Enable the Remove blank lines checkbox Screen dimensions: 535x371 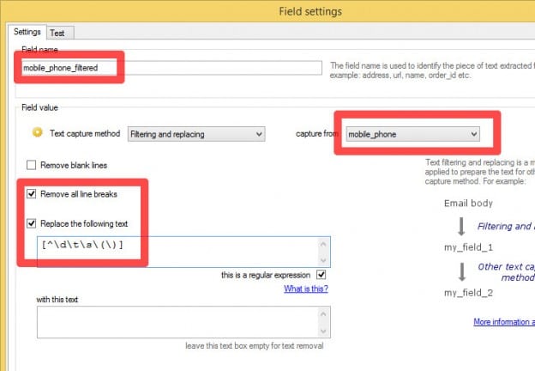point(32,166)
